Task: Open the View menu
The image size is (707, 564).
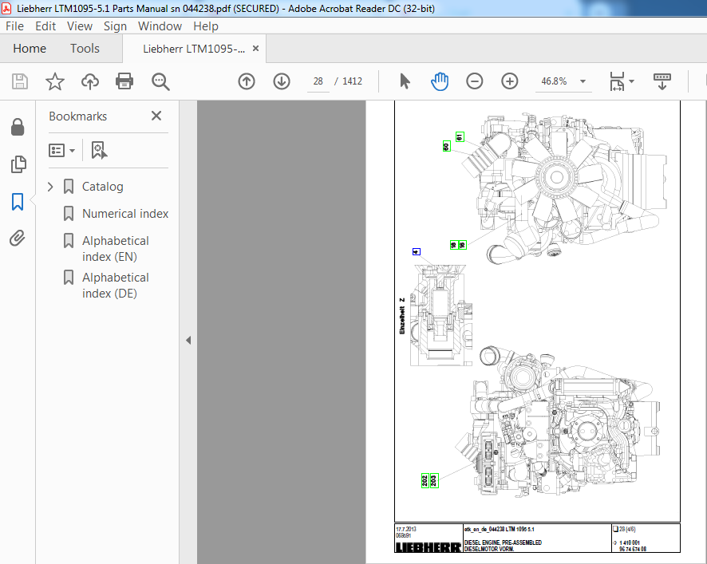Action: tap(80, 26)
